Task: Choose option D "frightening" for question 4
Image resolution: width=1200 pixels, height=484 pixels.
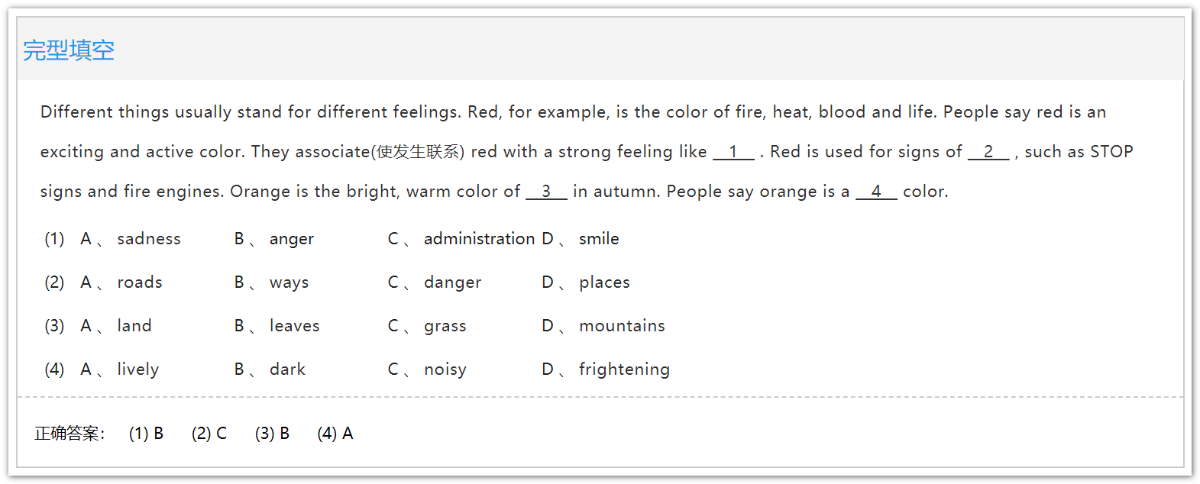Action: [x=623, y=369]
